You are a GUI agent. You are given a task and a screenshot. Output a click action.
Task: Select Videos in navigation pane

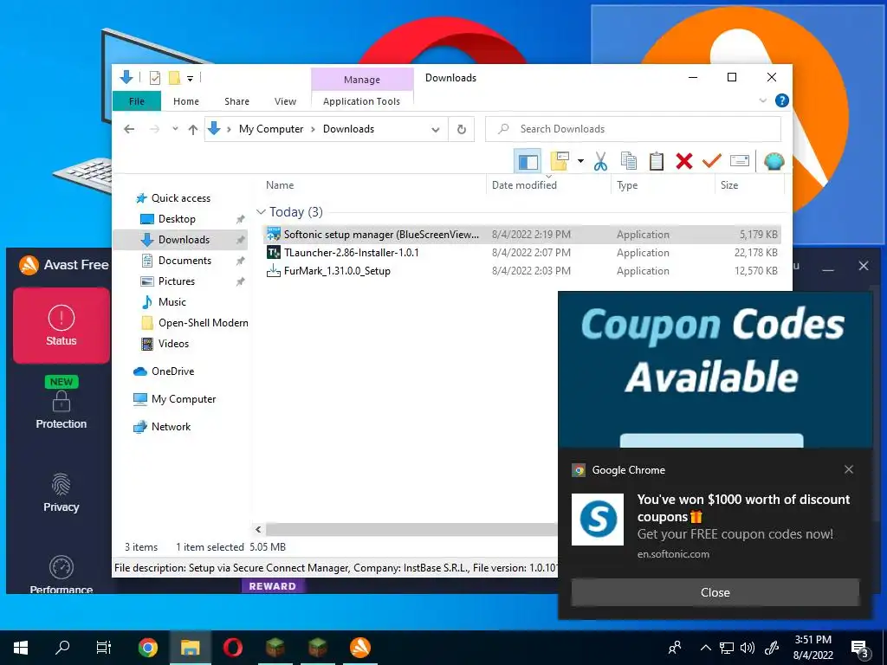173,343
